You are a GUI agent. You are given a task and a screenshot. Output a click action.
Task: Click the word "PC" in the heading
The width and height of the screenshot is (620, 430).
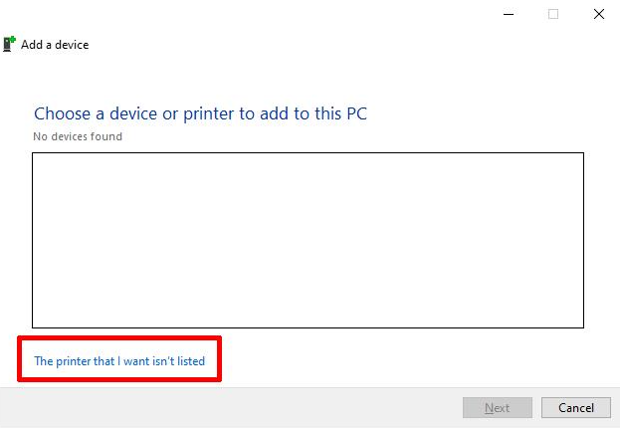[355, 113]
